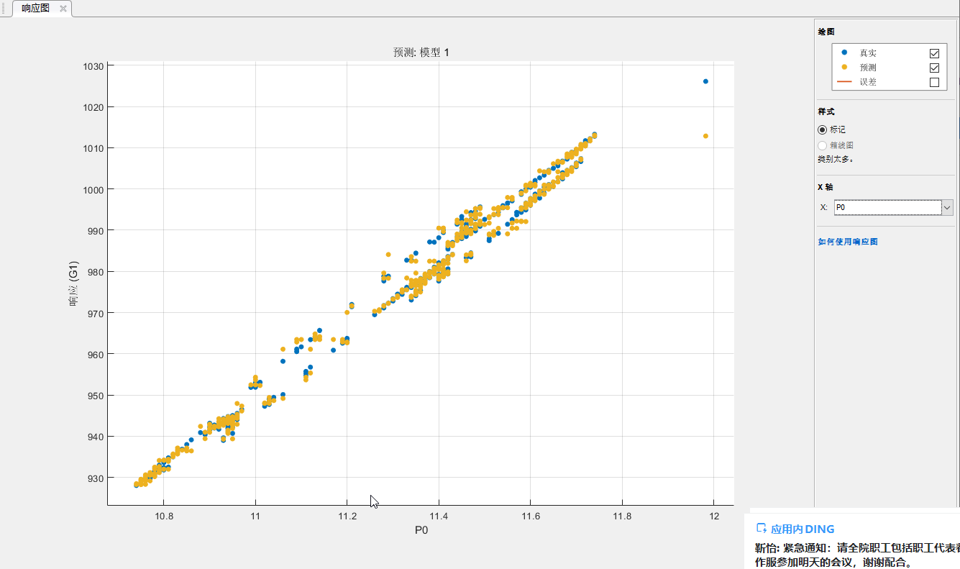Open the 应用内DING notification message
Screen dimensions: 960x569
coord(857,555)
